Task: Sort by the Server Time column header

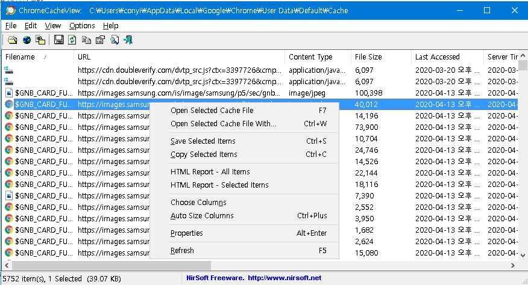Action: (501, 57)
